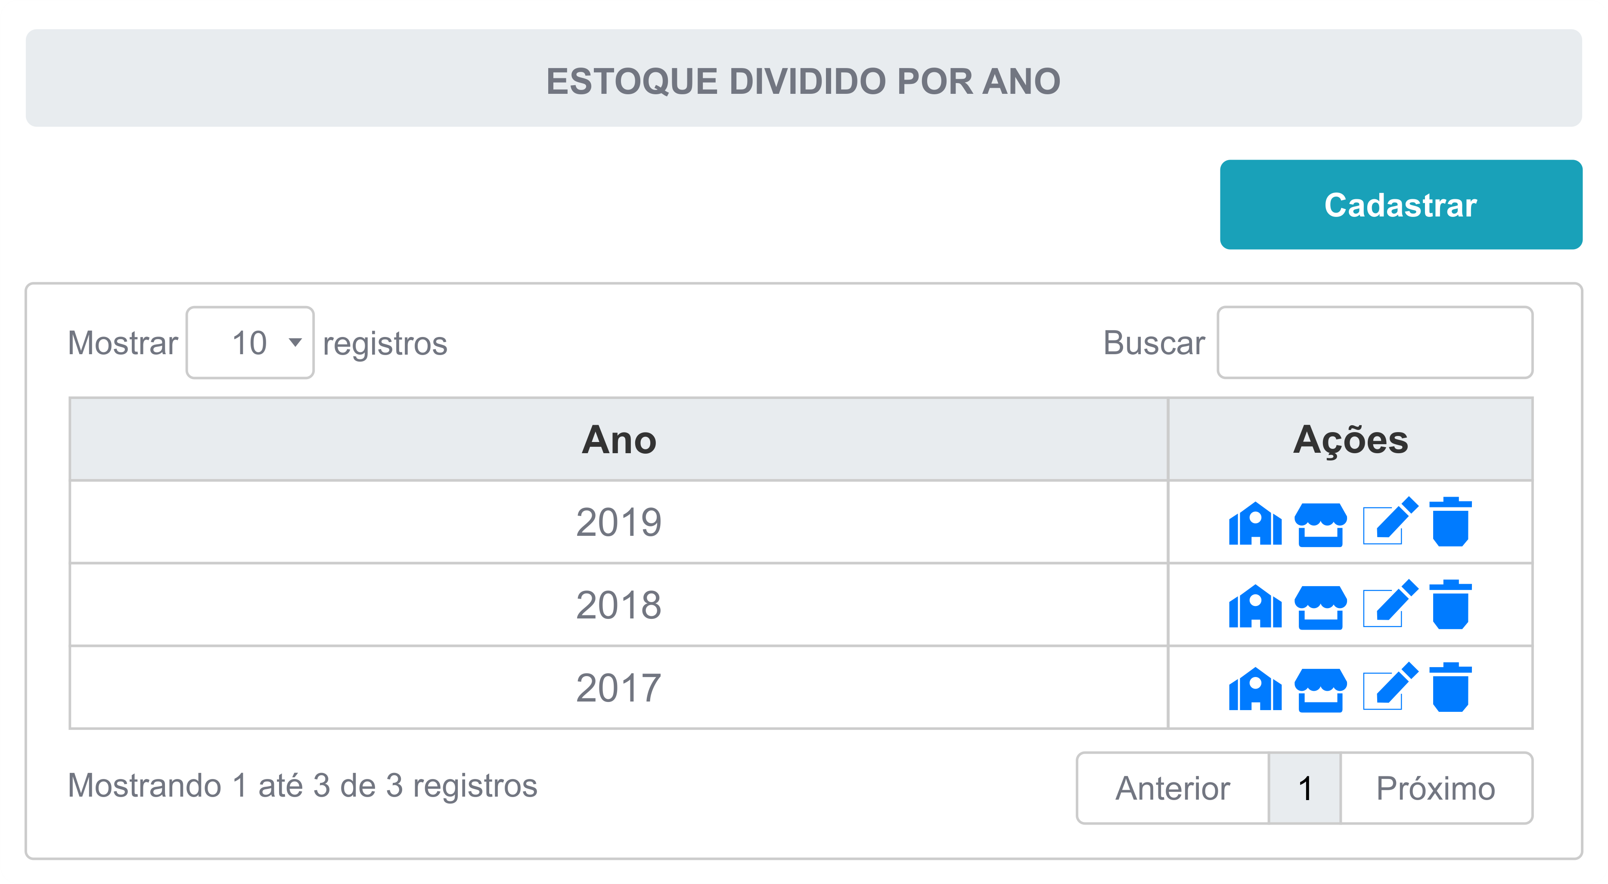Delete the 2017 record

[1450, 687]
